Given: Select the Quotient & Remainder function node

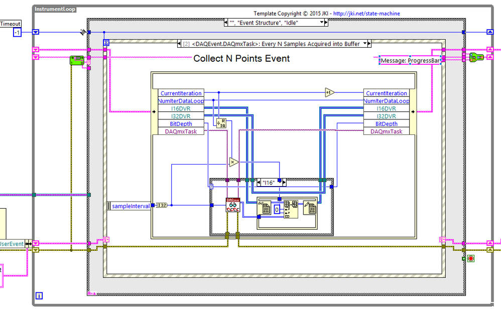Looking at the screenshot, I should click(x=221, y=123).
